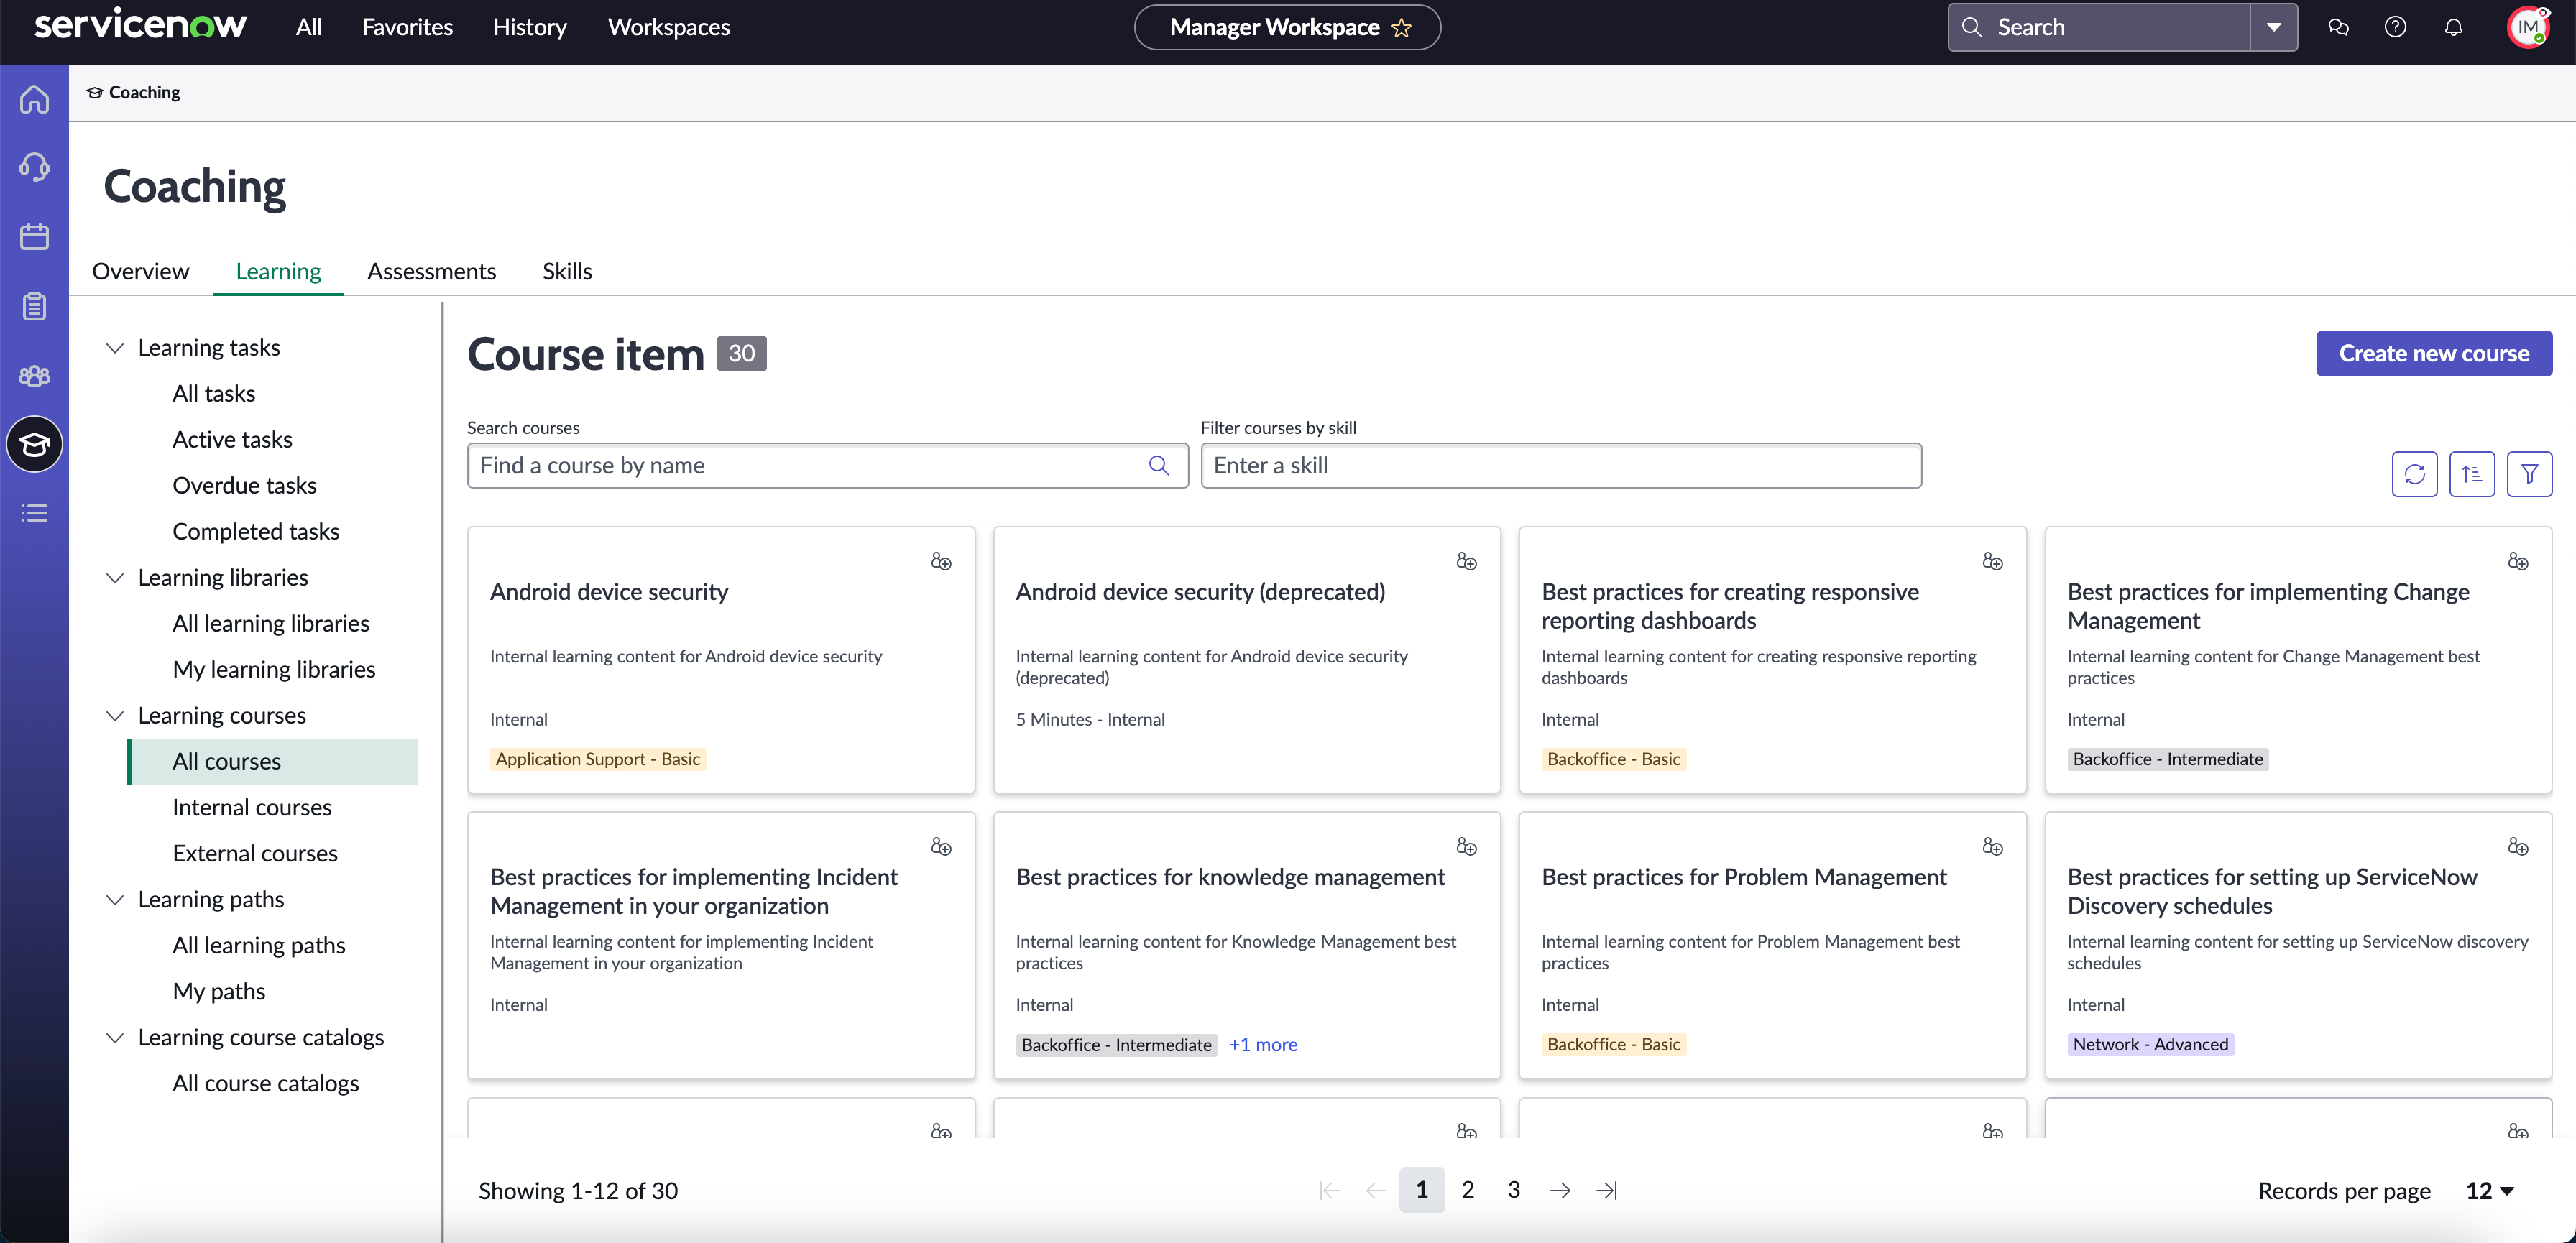Select Completed tasks in the tree
The height and width of the screenshot is (1243, 2576).
(255, 531)
